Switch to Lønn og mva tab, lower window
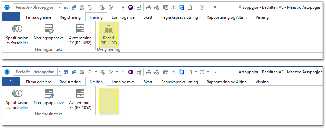The height and width of the screenshot is (129, 326). tap(123, 82)
